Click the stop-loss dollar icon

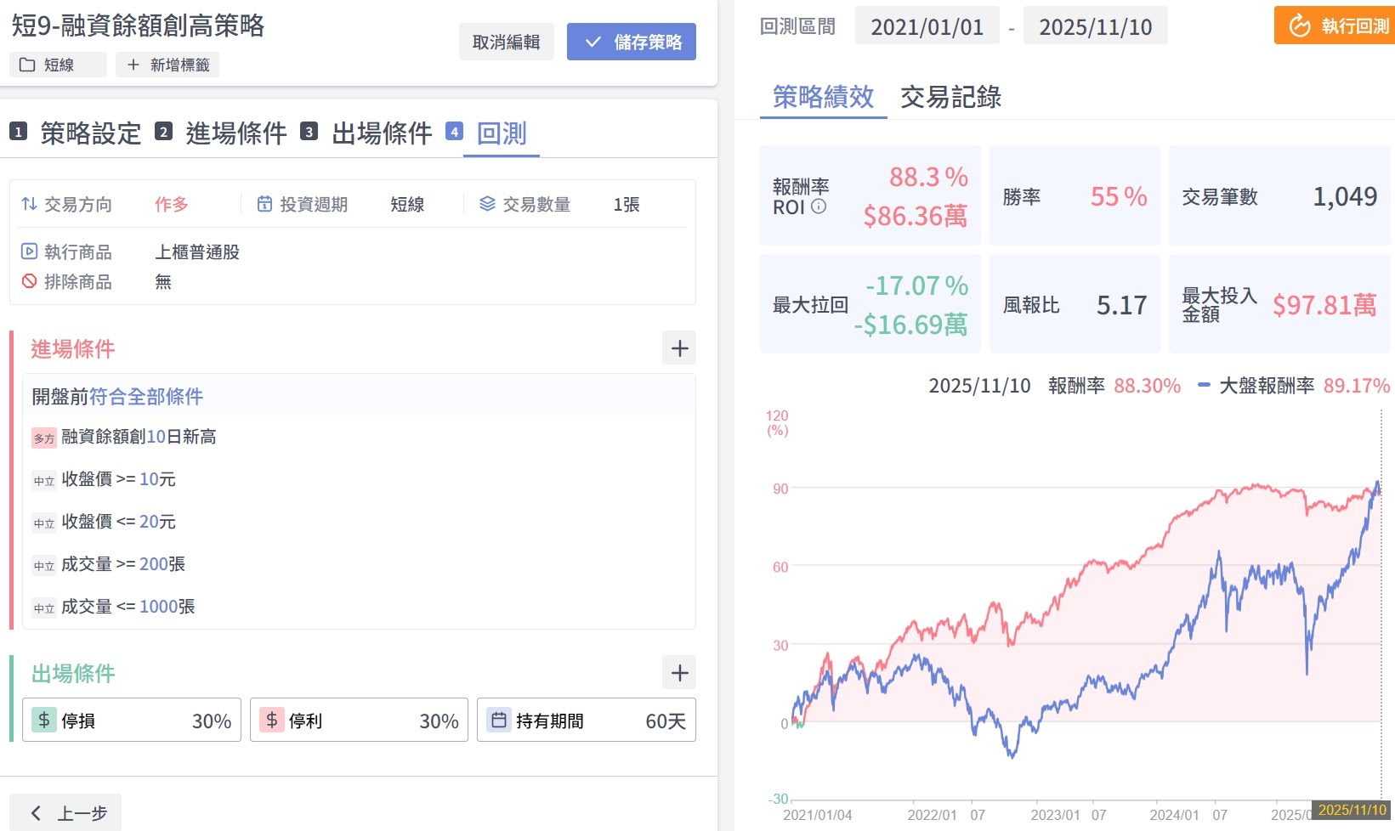pyautogui.click(x=44, y=721)
